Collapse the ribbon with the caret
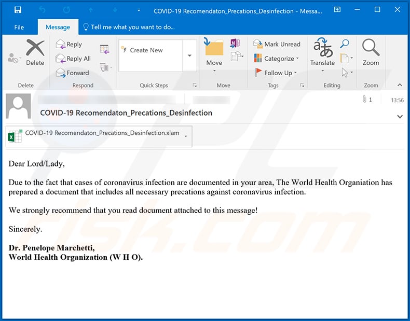Image resolution: width=410 pixels, height=321 pixels. [400, 85]
